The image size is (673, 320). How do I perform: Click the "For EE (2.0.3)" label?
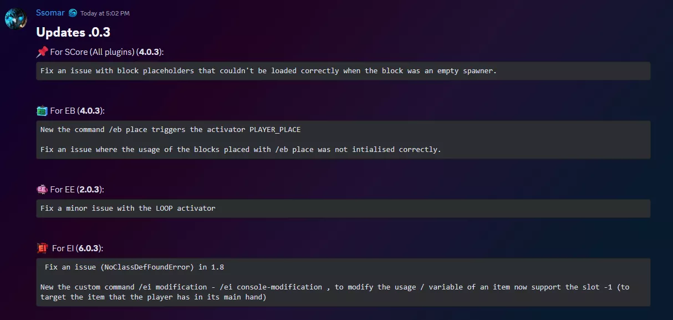[77, 190]
